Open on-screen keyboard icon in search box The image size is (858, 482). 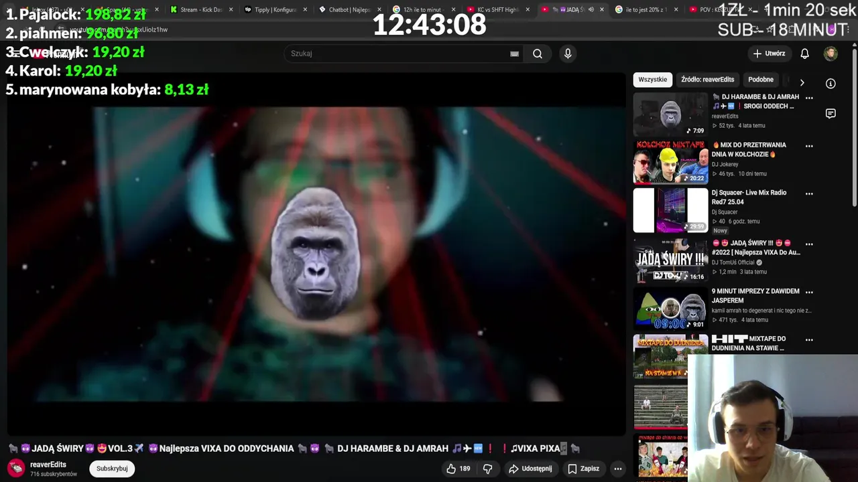click(x=514, y=54)
